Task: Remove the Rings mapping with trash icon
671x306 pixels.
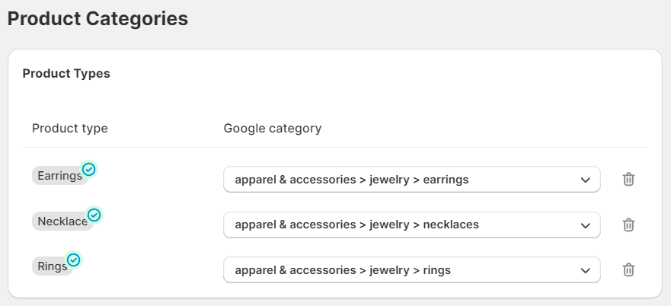Action: coord(628,270)
